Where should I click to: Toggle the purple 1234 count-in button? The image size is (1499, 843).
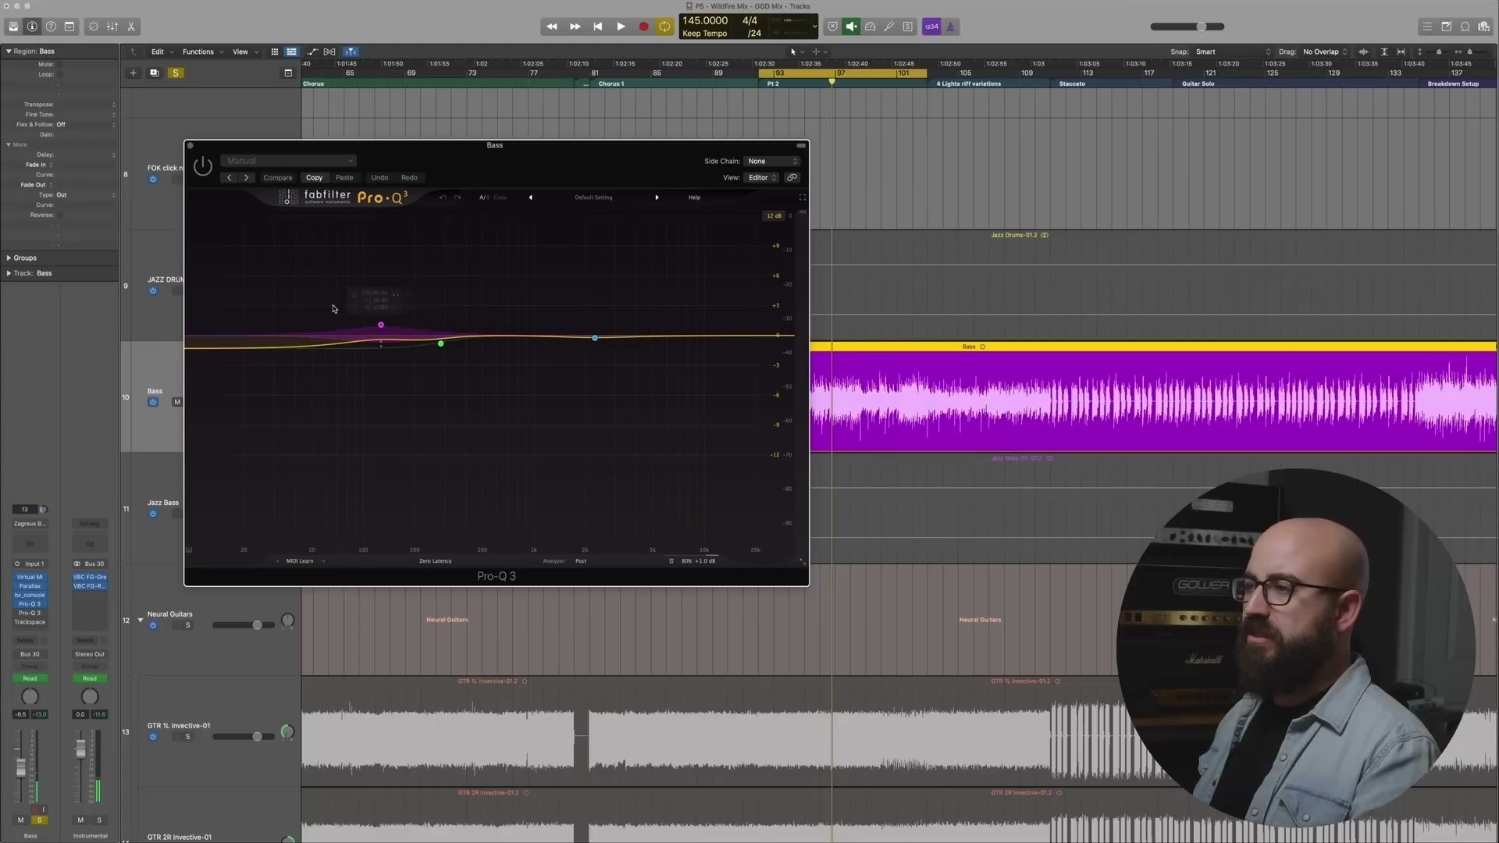tap(931, 27)
